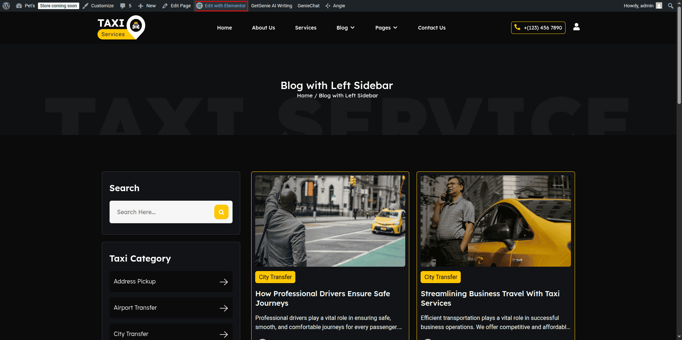The height and width of the screenshot is (340, 682).
Task: Open the Contact Us page
Action: click(x=432, y=28)
